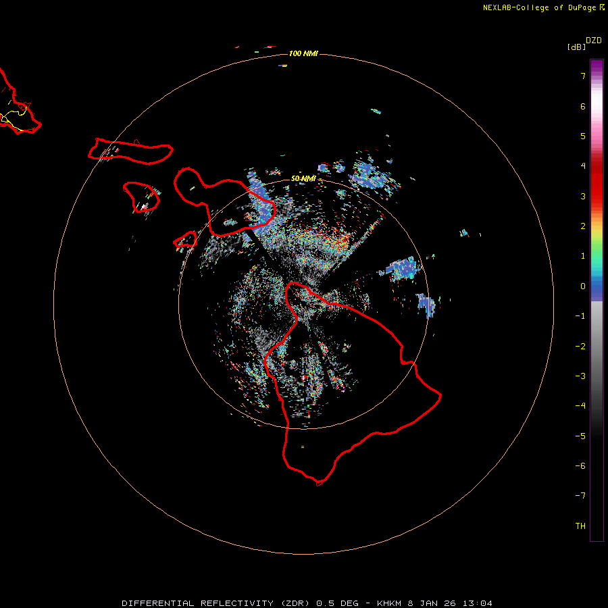This screenshot has height=608, width=608.
Task: Click the 100 NMI range ring label
Action: pyautogui.click(x=303, y=53)
